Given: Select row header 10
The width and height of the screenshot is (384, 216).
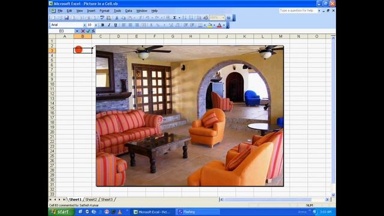Looking at the screenshot, I should pyautogui.click(x=52, y=84).
